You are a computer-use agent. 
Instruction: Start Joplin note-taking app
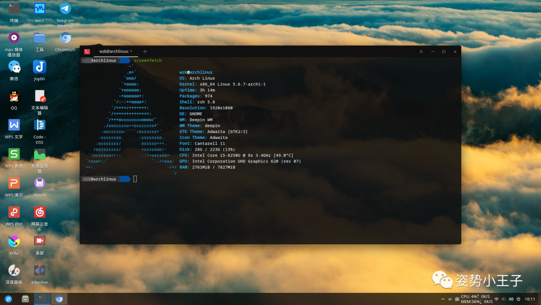[x=39, y=66]
